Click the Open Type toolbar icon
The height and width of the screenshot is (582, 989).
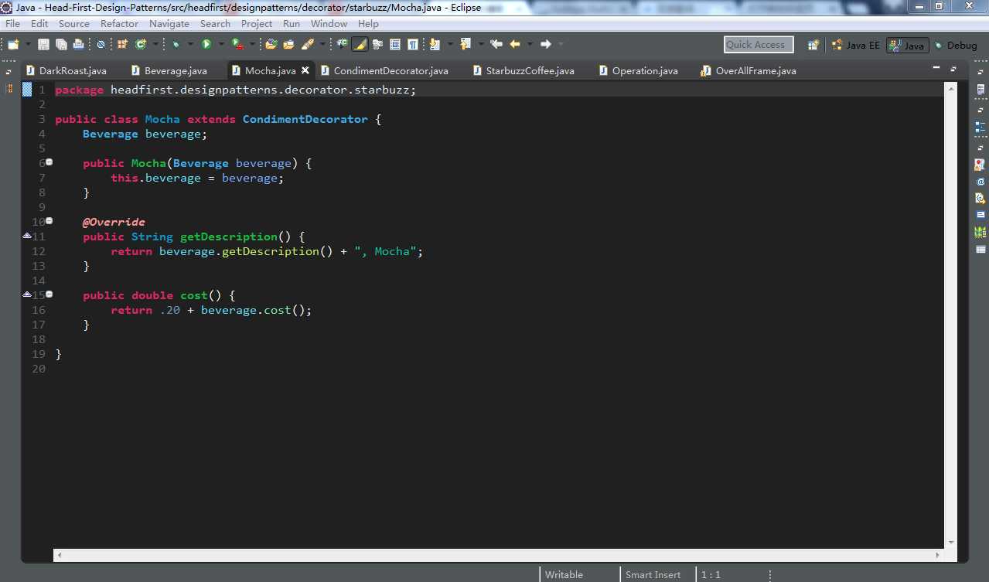[x=271, y=45]
